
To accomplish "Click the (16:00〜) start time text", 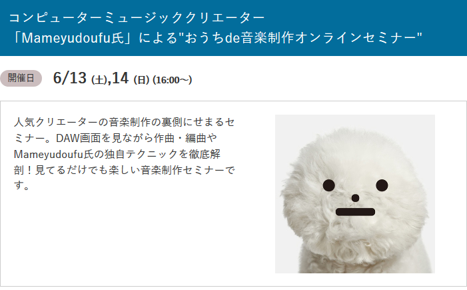I will (x=172, y=80).
